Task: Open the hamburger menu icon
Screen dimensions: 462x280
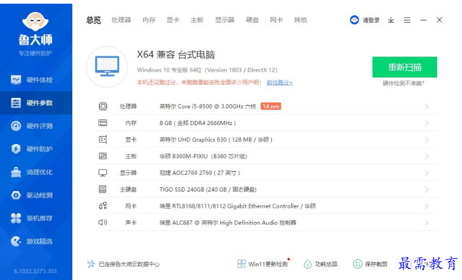Action: (407, 20)
